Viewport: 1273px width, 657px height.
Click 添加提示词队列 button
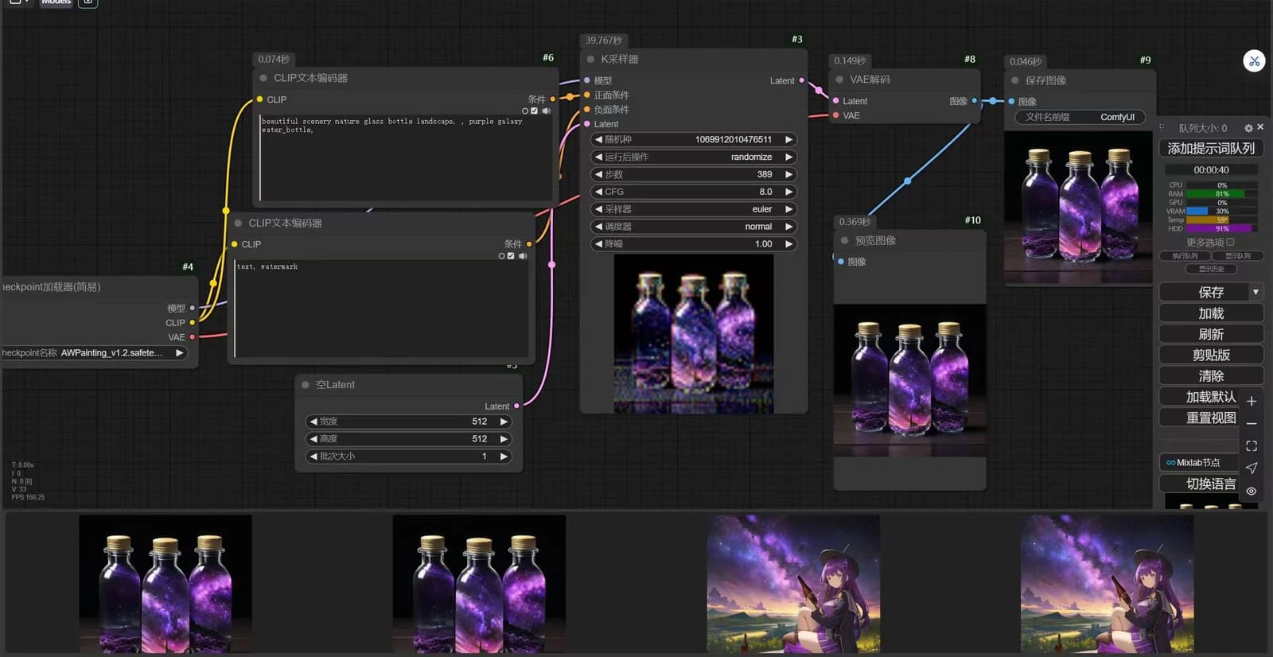point(1211,149)
